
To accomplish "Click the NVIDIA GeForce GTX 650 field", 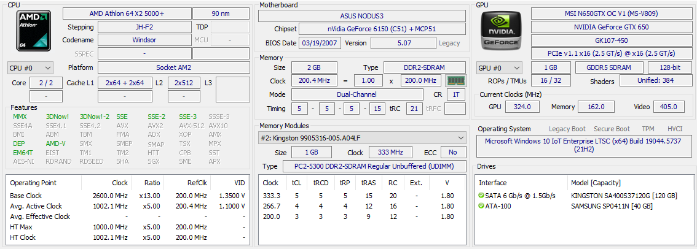I will [612, 26].
